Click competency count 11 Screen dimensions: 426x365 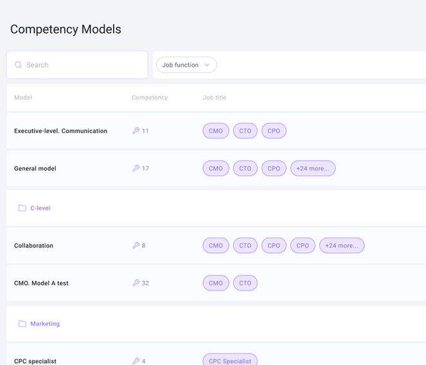[145, 131]
